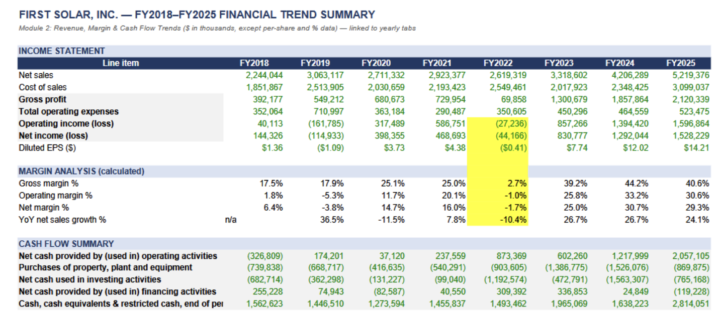Select the 'Net margin %' row label

pos(44,208)
